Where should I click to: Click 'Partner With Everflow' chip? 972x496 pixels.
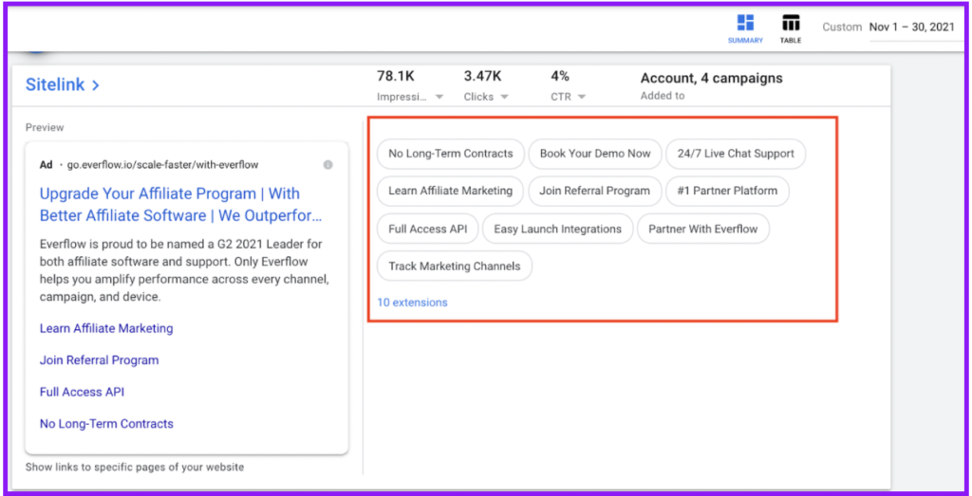click(x=702, y=229)
